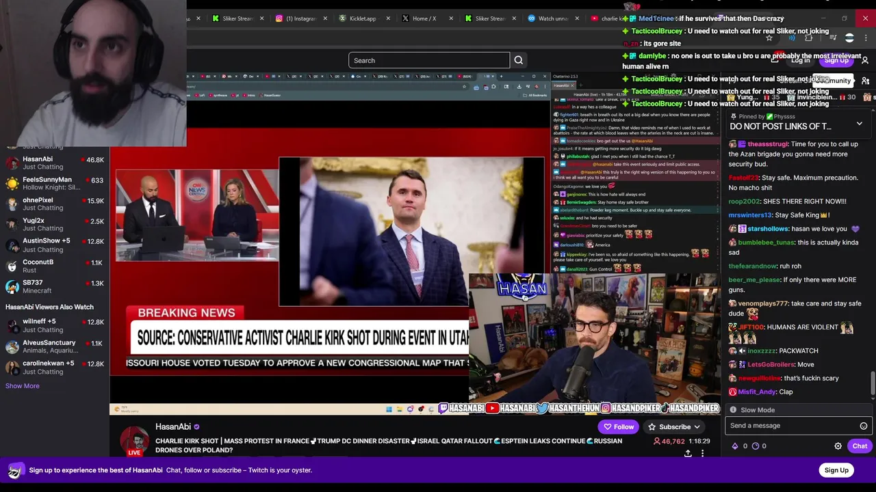
Task: Open the three-dot more options menu
Action: click(x=702, y=453)
